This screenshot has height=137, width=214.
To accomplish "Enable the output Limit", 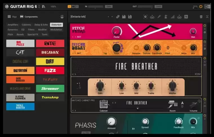I will pyautogui.click(x=158, y=6).
